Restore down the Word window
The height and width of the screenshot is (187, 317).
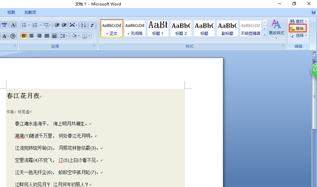294,4
